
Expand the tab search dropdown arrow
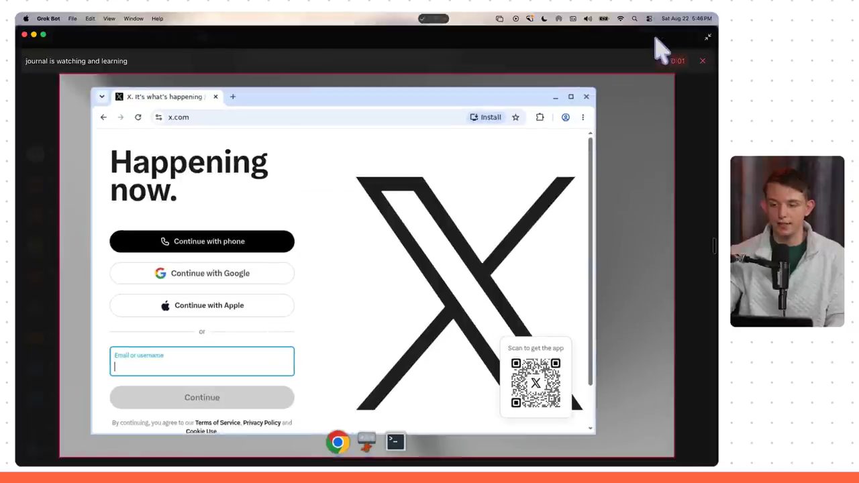102,97
